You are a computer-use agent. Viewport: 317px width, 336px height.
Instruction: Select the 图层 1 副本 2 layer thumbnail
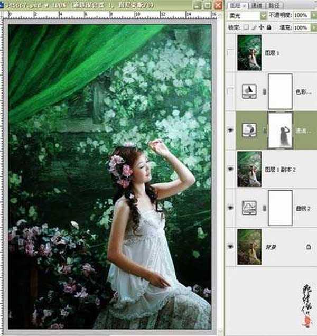click(x=249, y=168)
